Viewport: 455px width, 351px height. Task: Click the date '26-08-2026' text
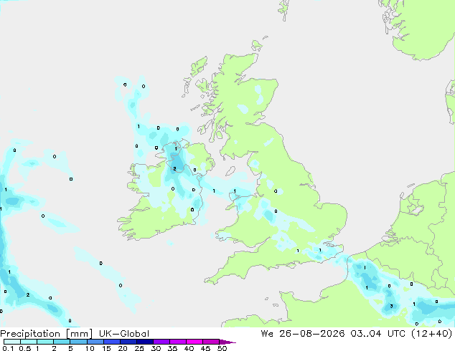(312, 334)
